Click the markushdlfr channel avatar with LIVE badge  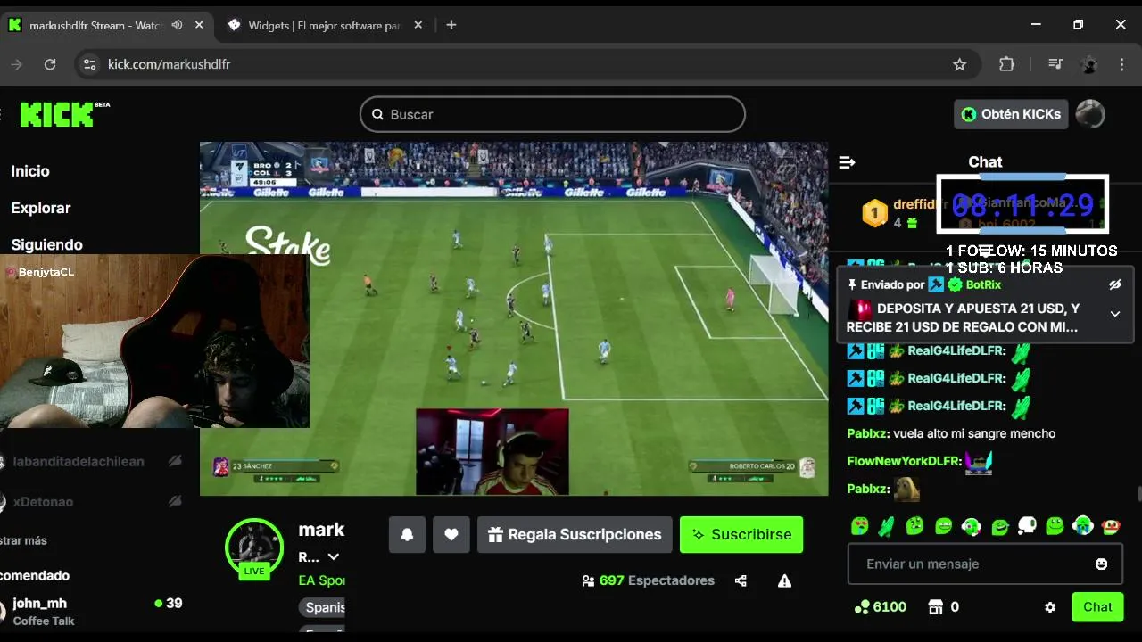[254, 547]
